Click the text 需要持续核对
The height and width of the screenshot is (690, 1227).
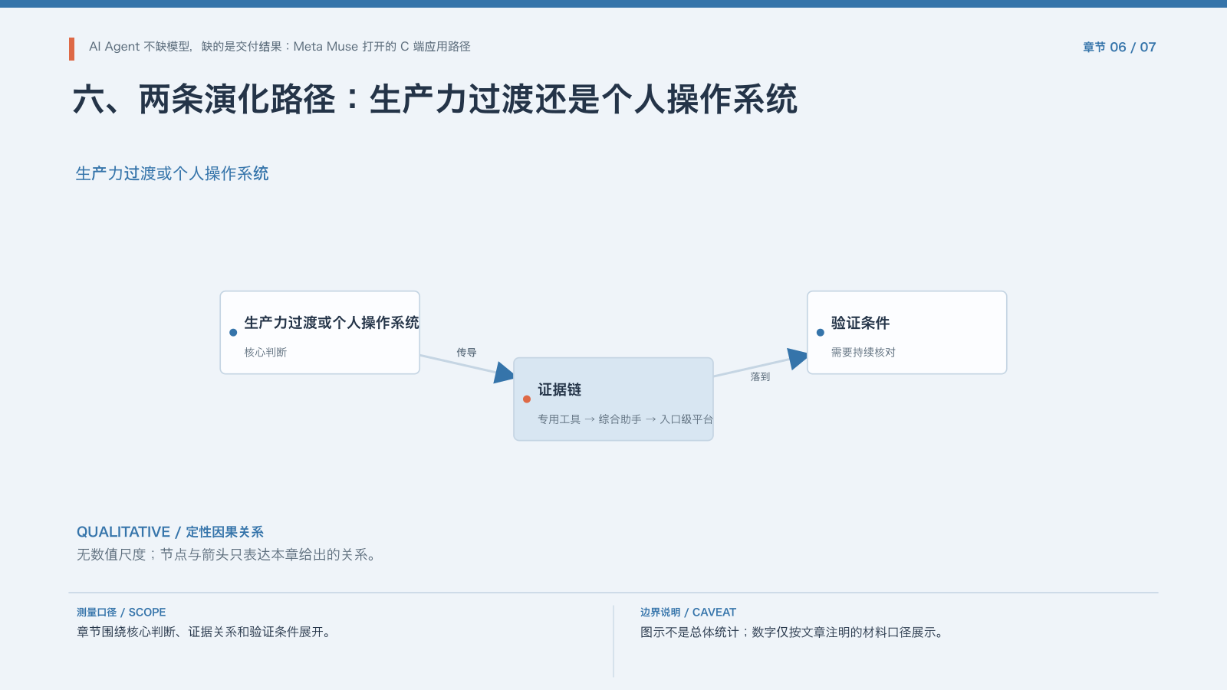coord(864,353)
